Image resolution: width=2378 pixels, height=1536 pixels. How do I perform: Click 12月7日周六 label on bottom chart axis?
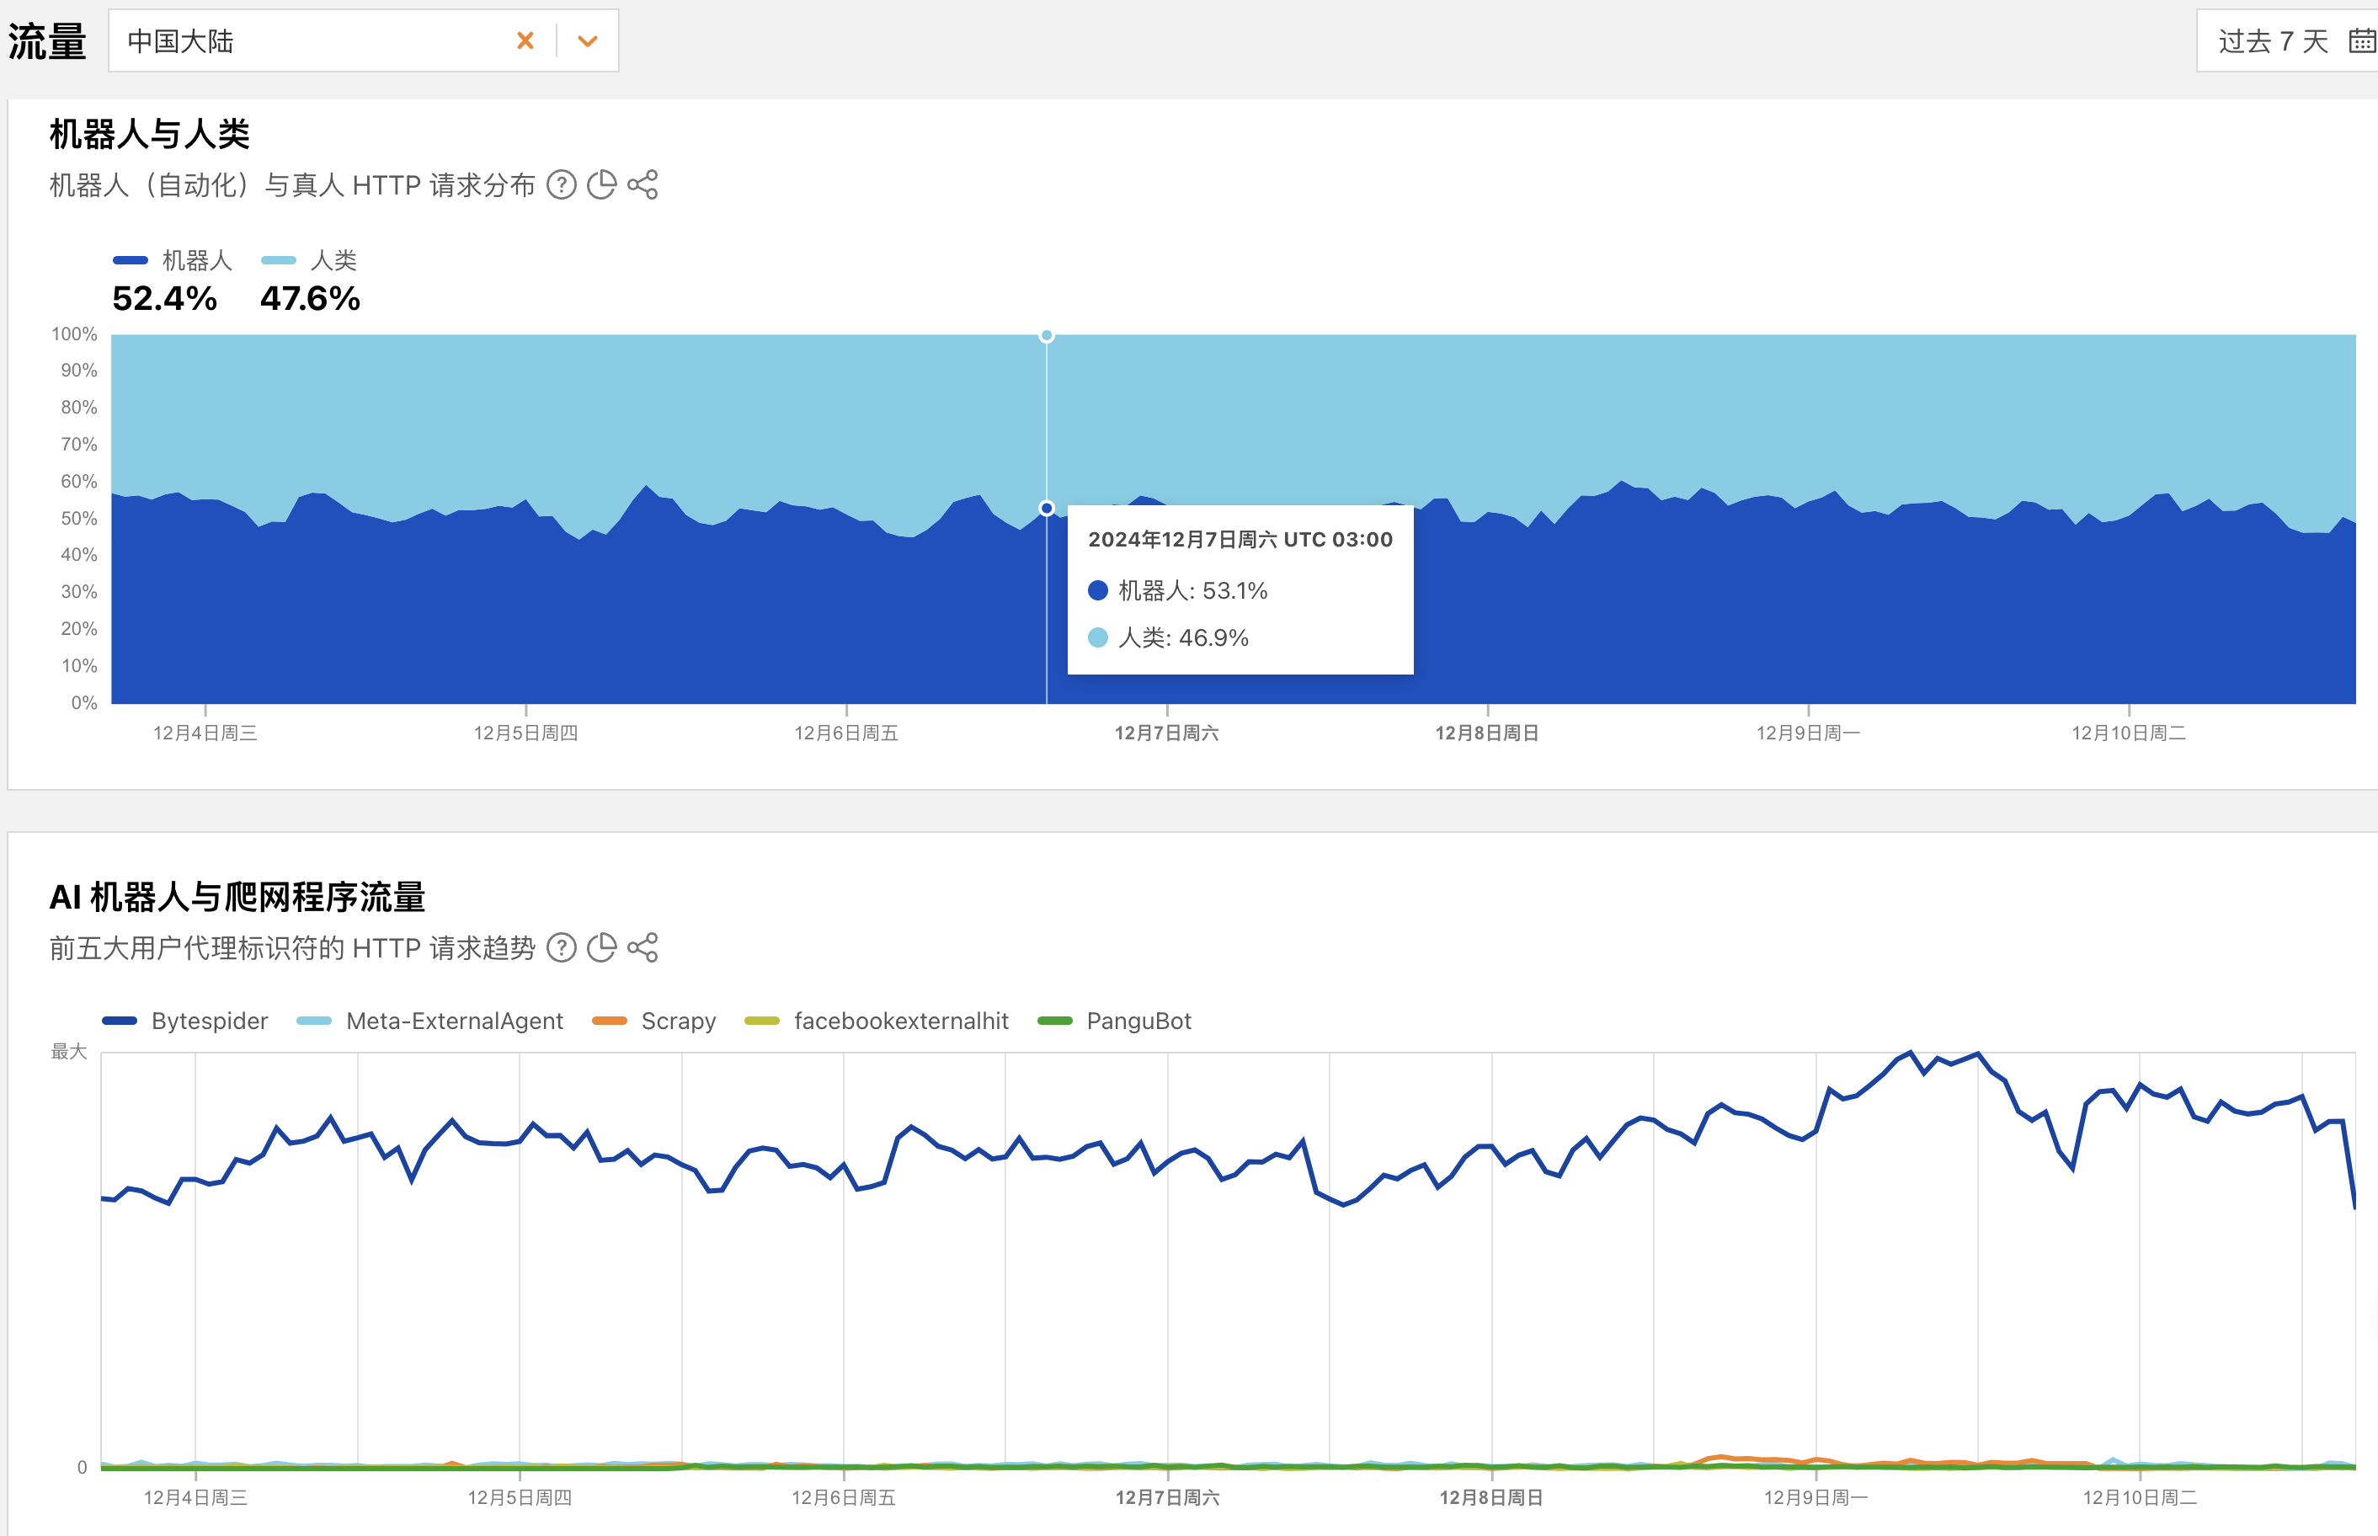click(1168, 1497)
